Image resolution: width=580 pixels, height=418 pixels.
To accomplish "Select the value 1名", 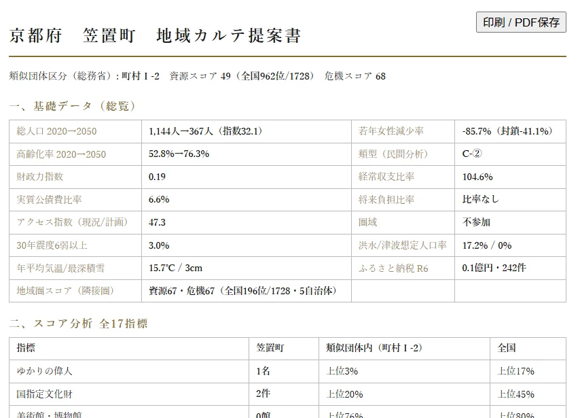I will tap(263, 371).
